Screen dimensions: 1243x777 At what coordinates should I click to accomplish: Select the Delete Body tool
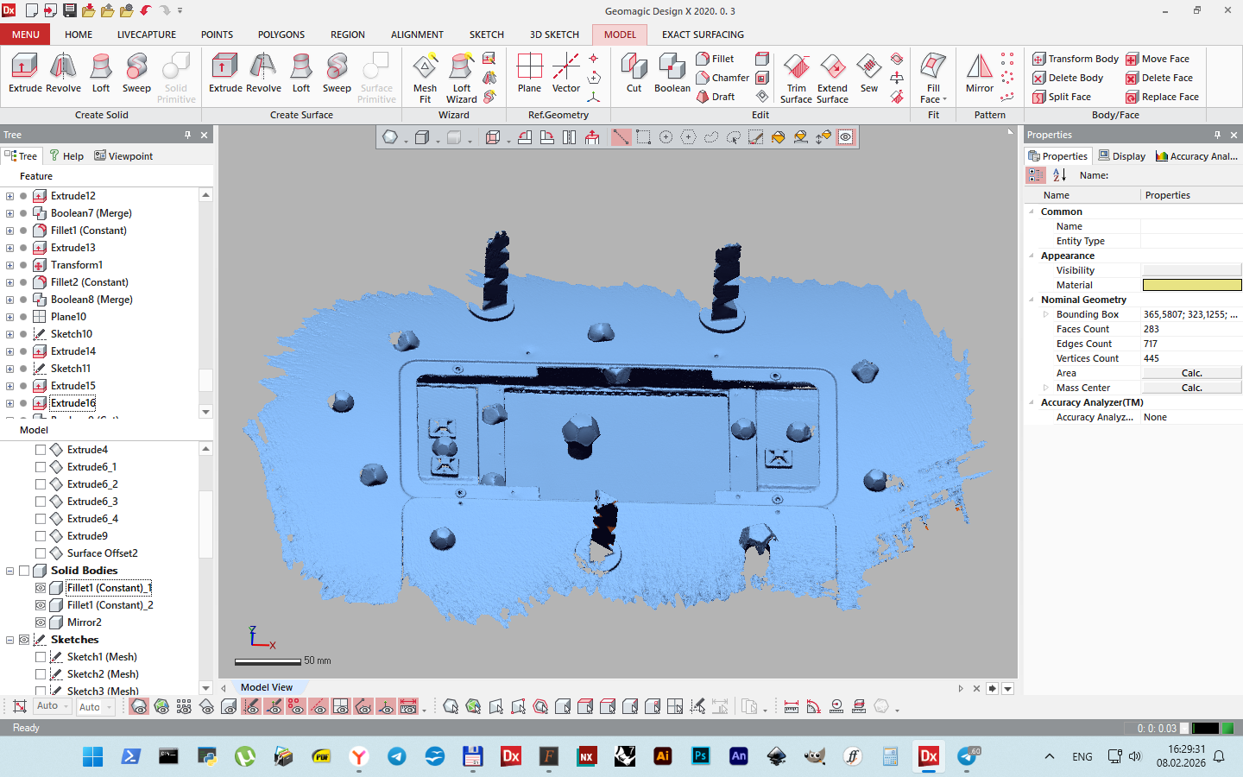pos(1068,78)
